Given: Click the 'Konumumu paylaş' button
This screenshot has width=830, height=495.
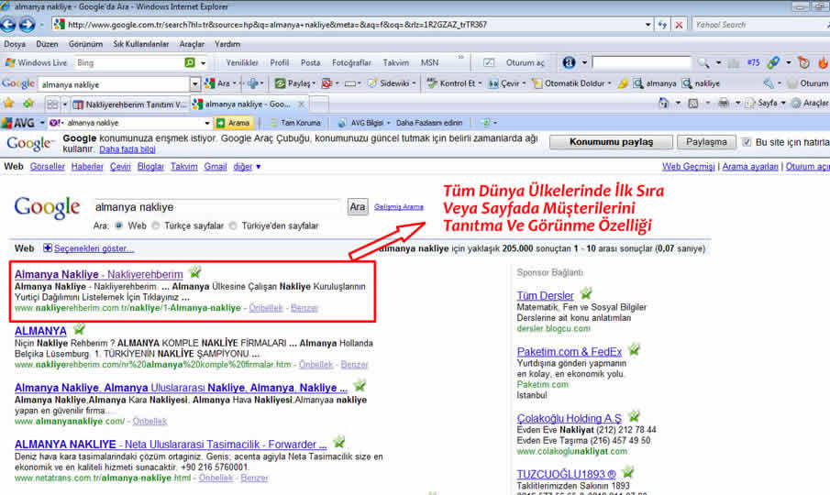Looking at the screenshot, I should point(611,142).
